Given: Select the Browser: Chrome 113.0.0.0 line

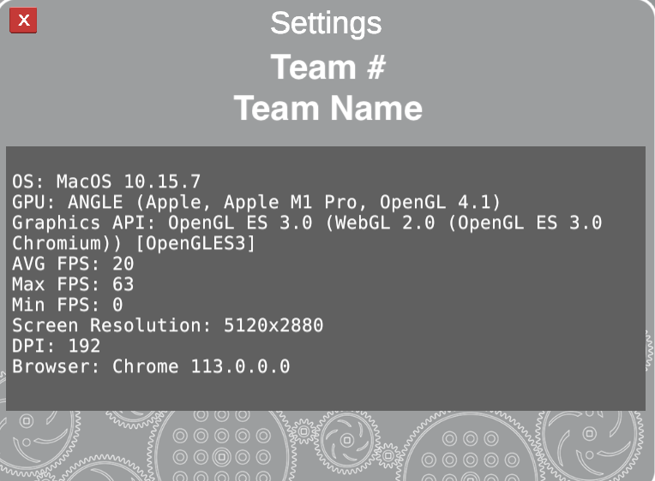Looking at the screenshot, I should click(x=151, y=366).
